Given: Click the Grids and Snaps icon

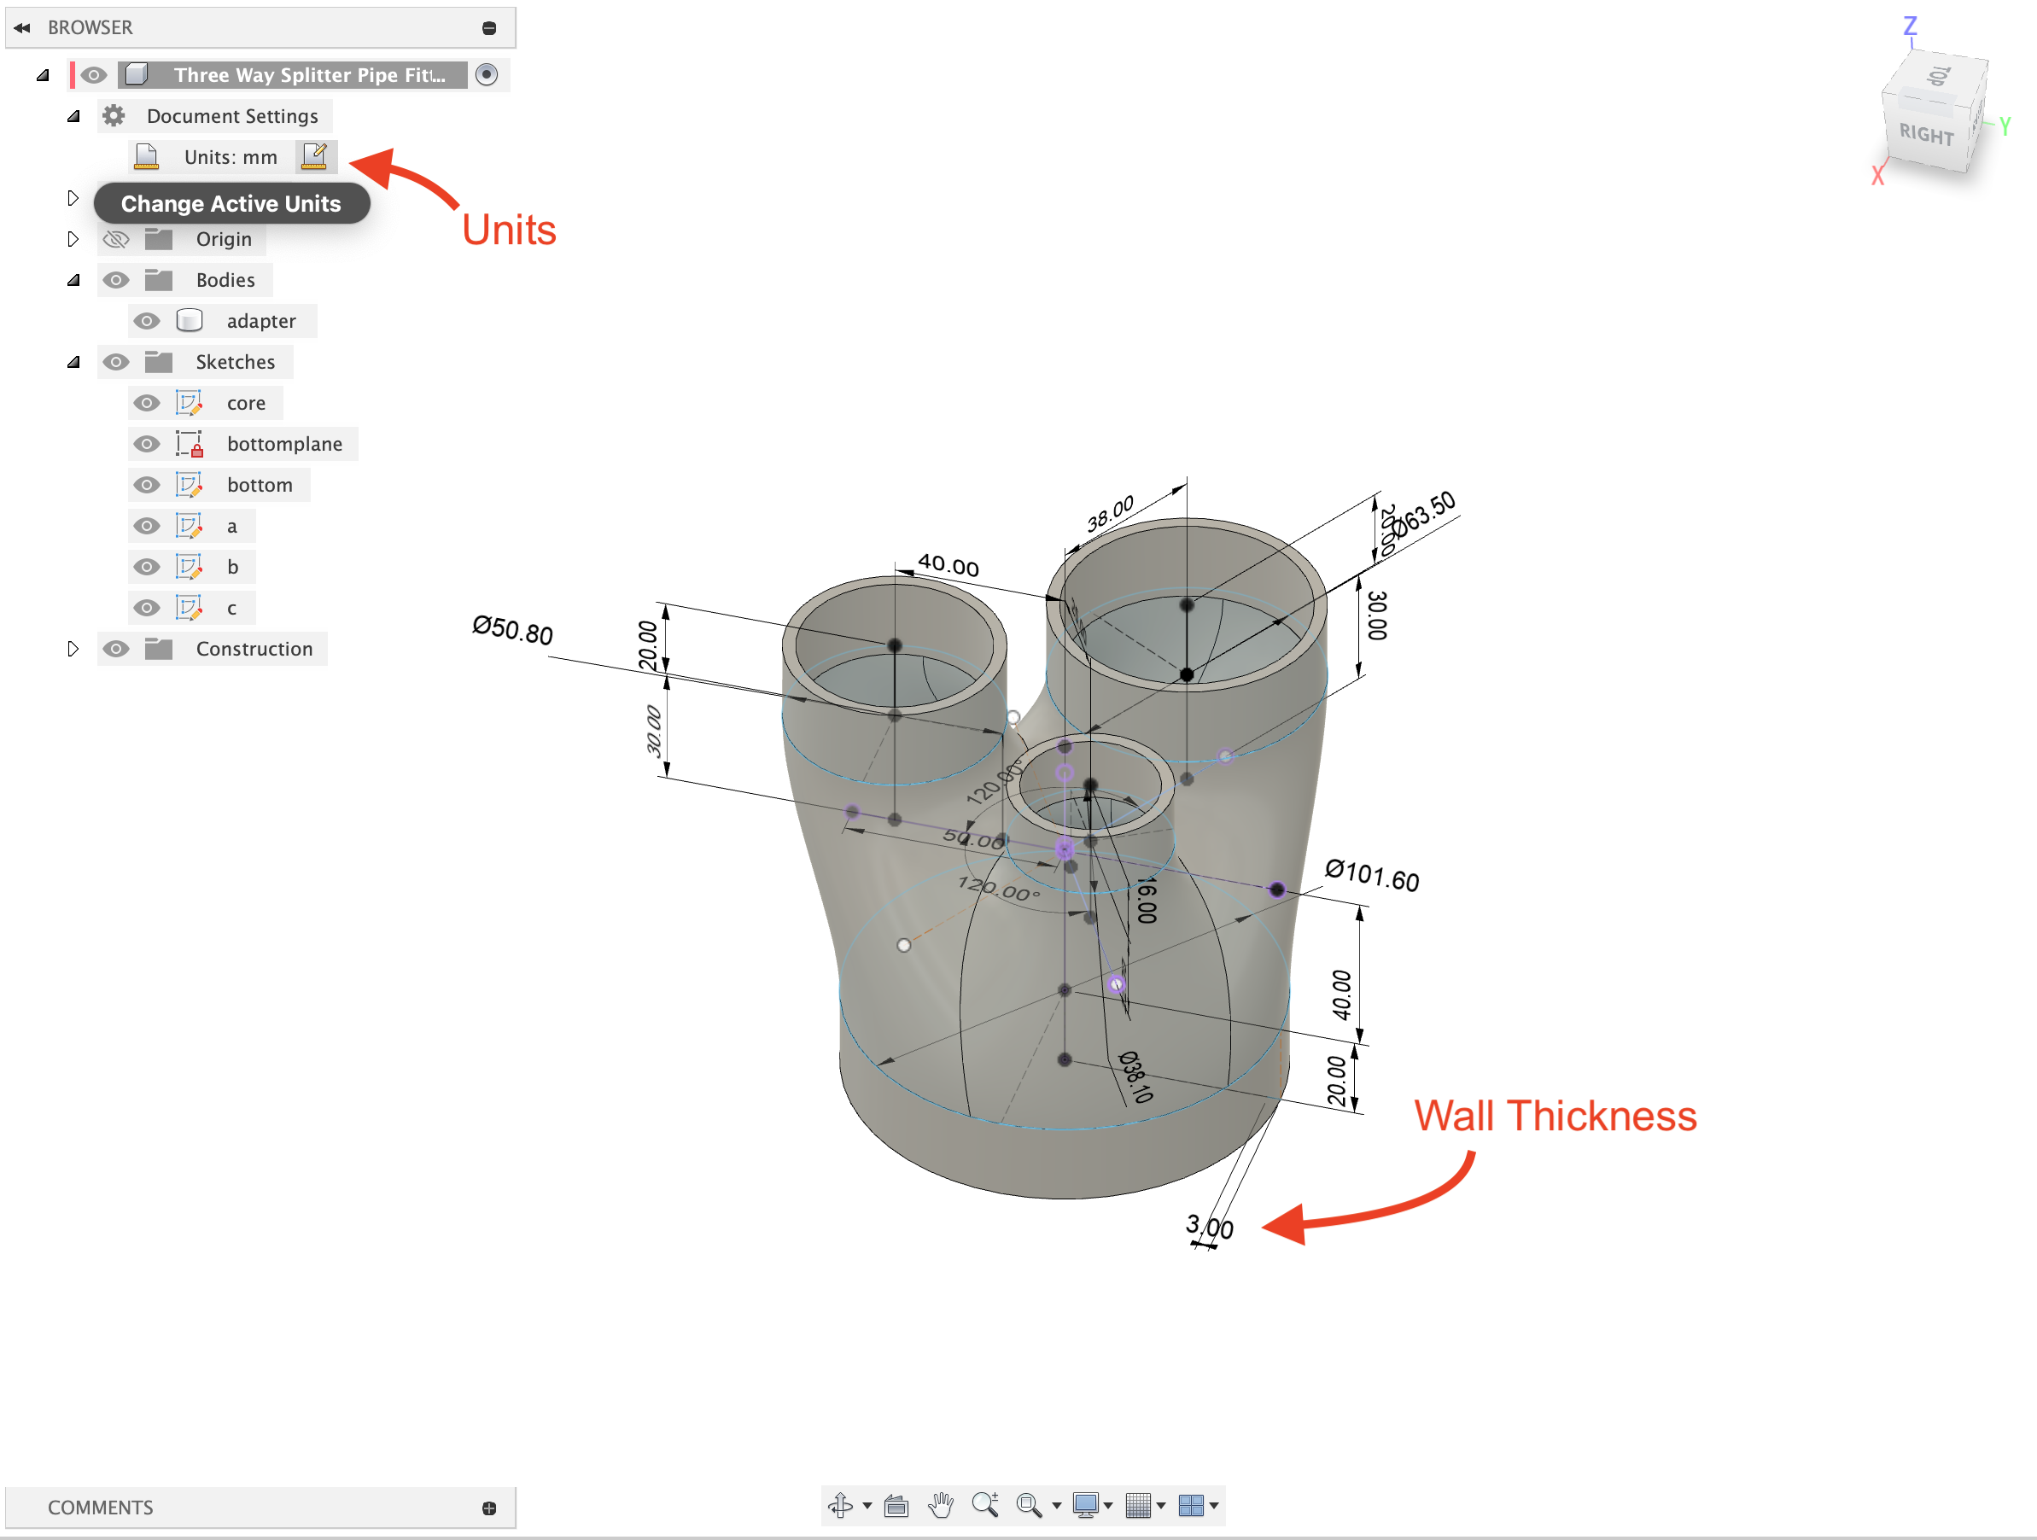Looking at the screenshot, I should [x=1139, y=1506].
